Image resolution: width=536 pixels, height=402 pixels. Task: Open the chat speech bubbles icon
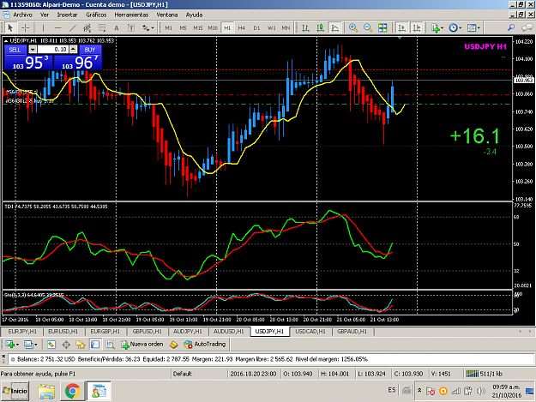(x=527, y=27)
